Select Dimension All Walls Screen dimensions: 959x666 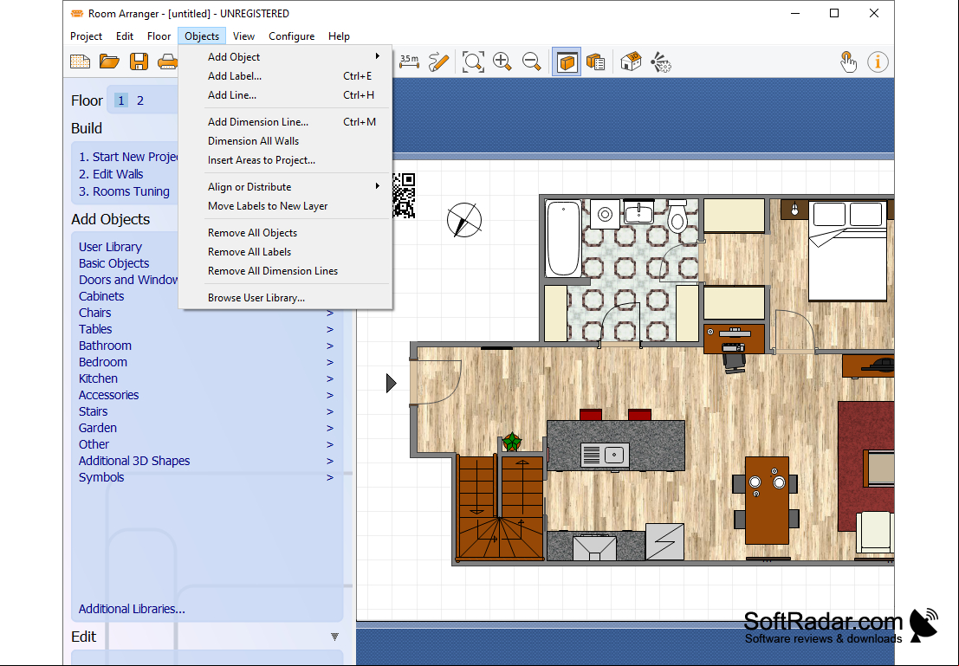click(286, 140)
